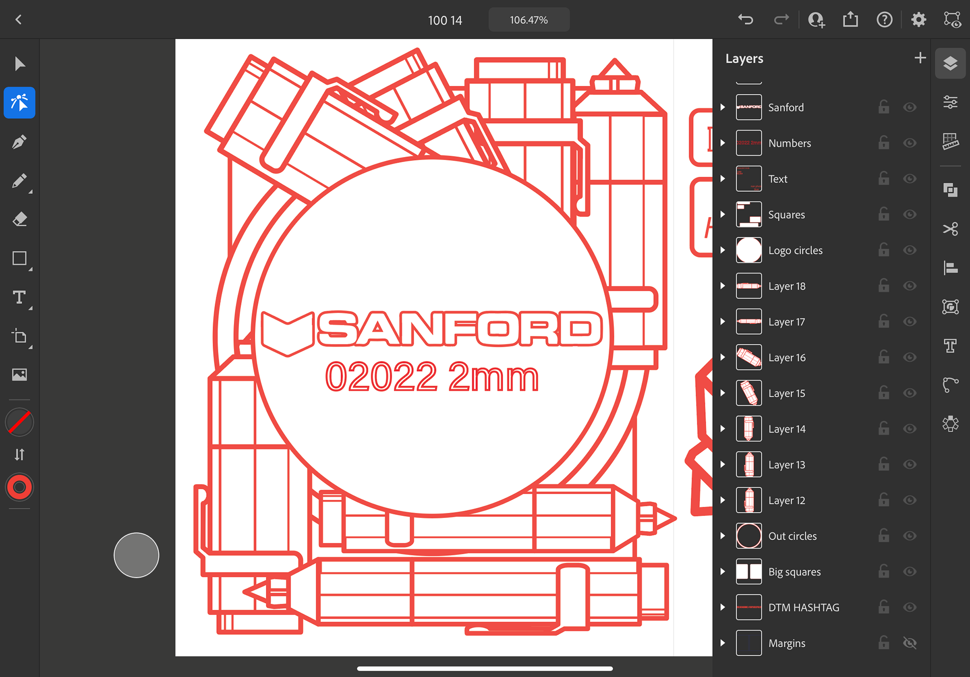This screenshot has height=677, width=970.
Task: Select the Place Image tool
Action: pyautogui.click(x=20, y=375)
